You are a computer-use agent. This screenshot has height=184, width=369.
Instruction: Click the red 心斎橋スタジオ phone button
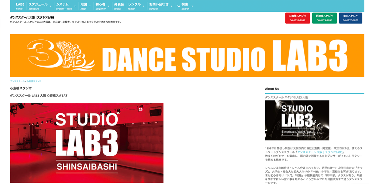pos(297,18)
